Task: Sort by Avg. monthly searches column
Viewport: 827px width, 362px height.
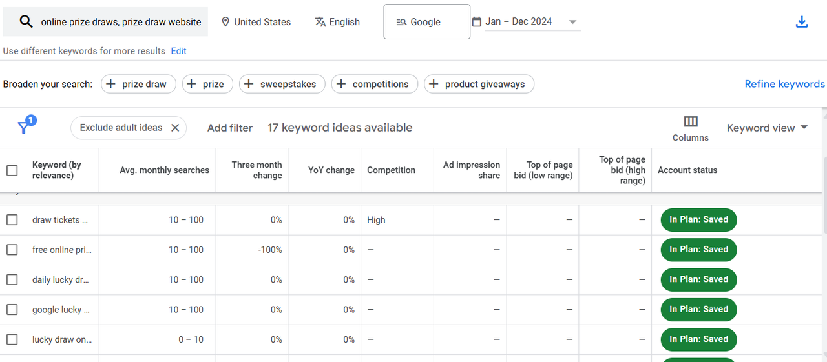Action: (165, 170)
